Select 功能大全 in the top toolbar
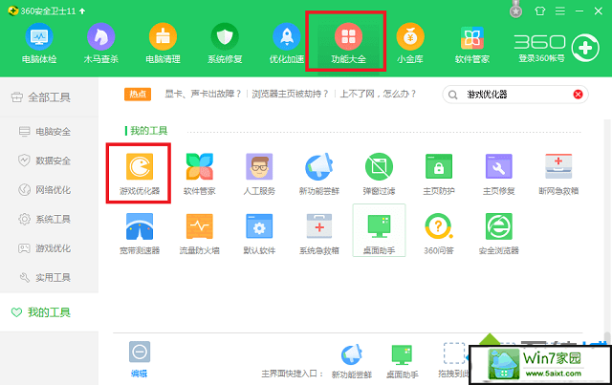612x385 pixels. (348, 43)
